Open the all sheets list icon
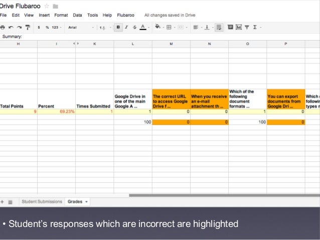The image size is (320, 240). [10, 202]
